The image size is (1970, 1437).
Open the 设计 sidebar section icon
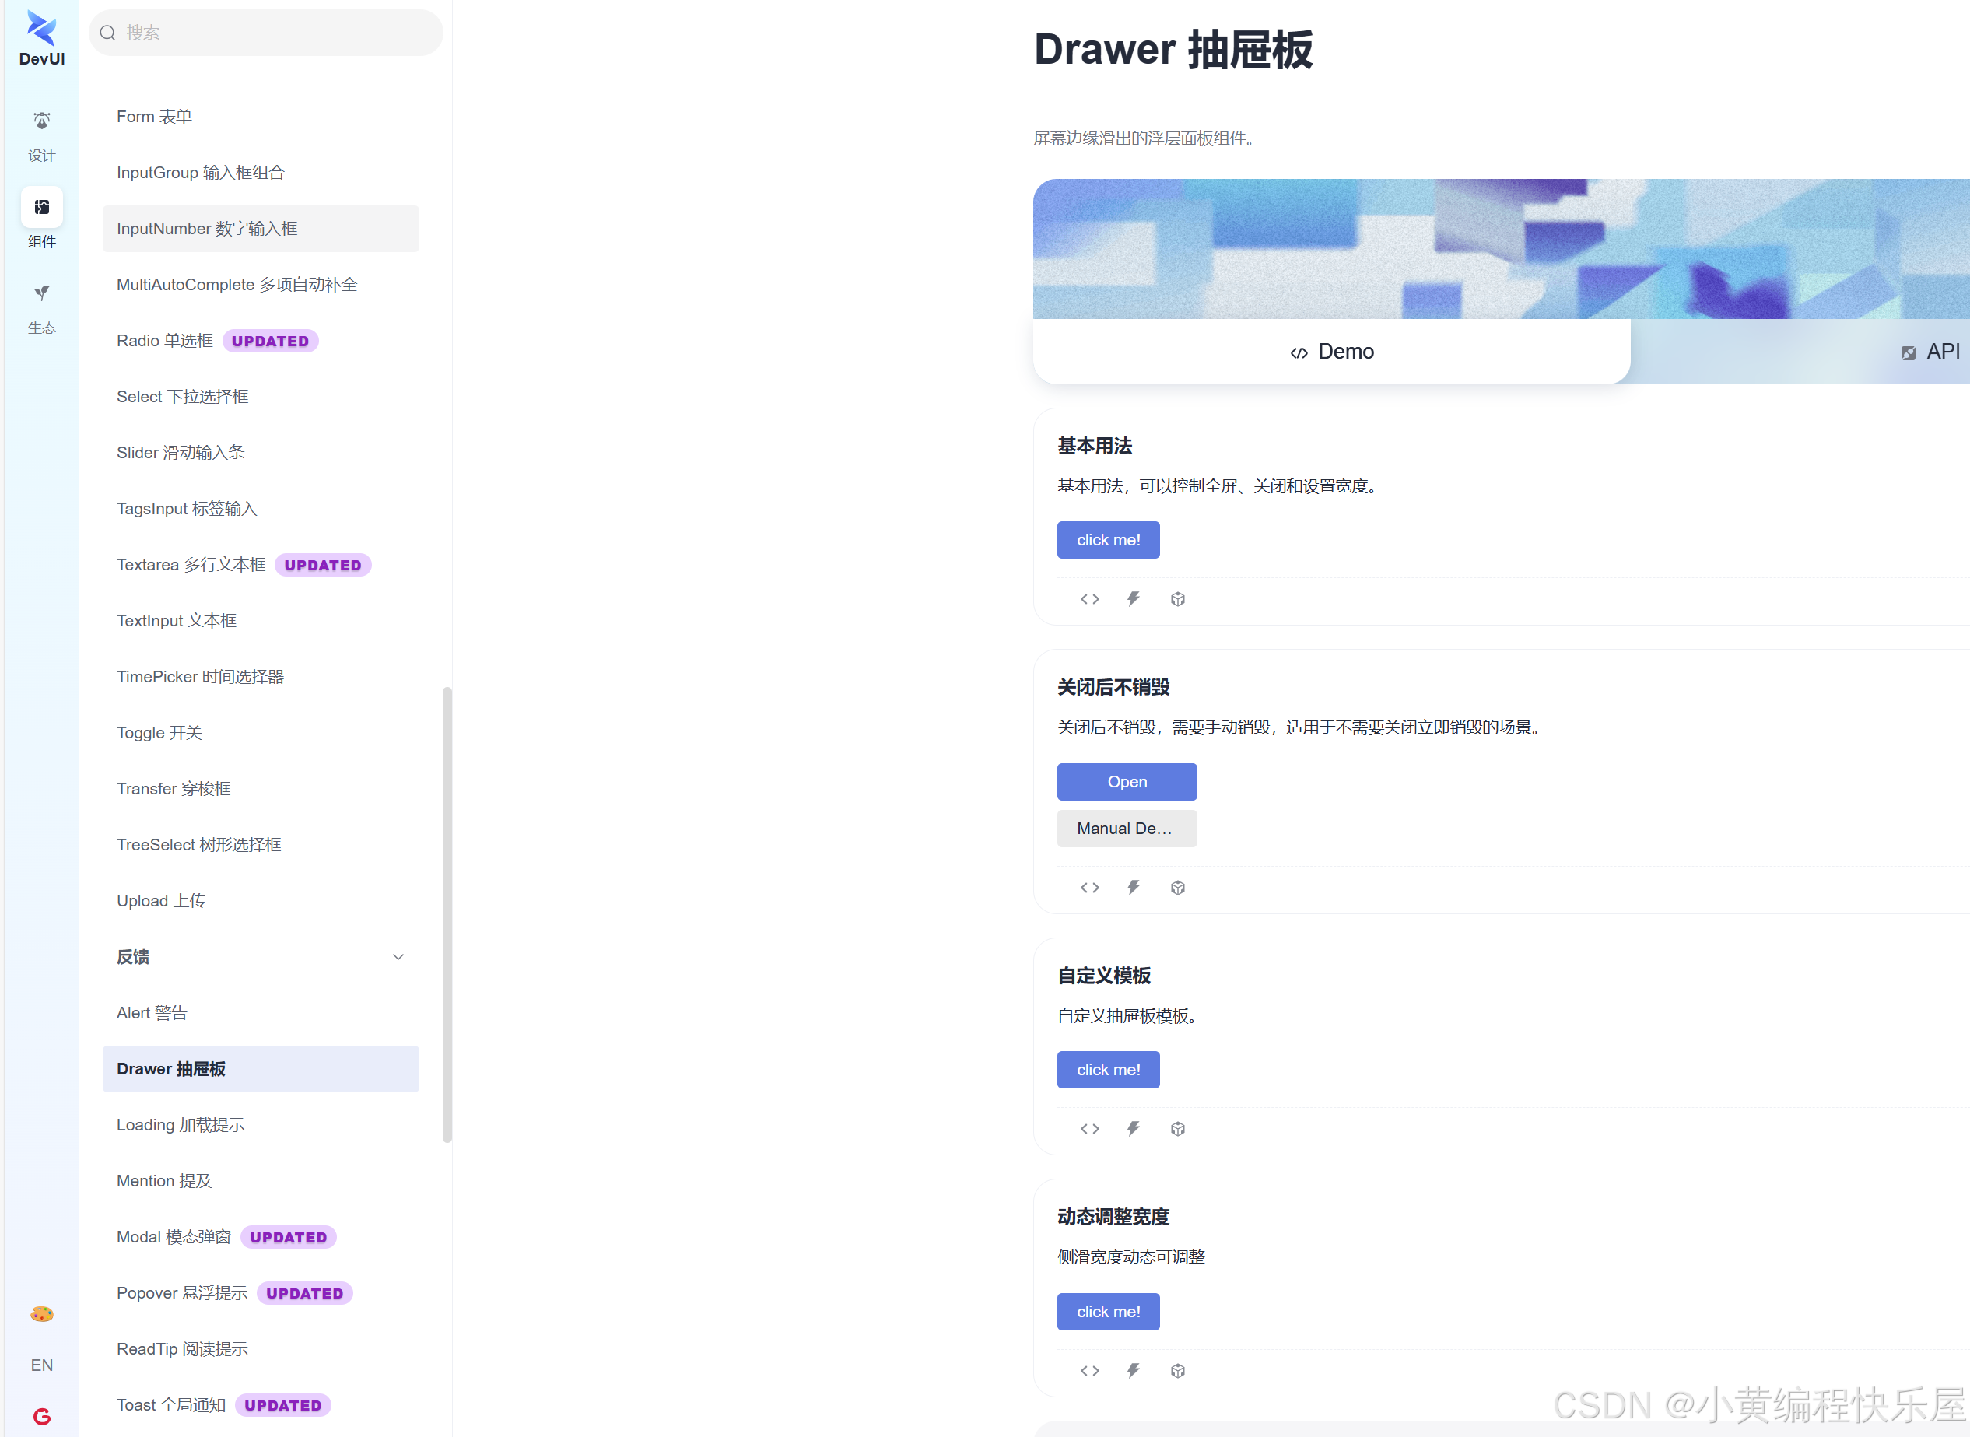pyautogui.click(x=41, y=133)
